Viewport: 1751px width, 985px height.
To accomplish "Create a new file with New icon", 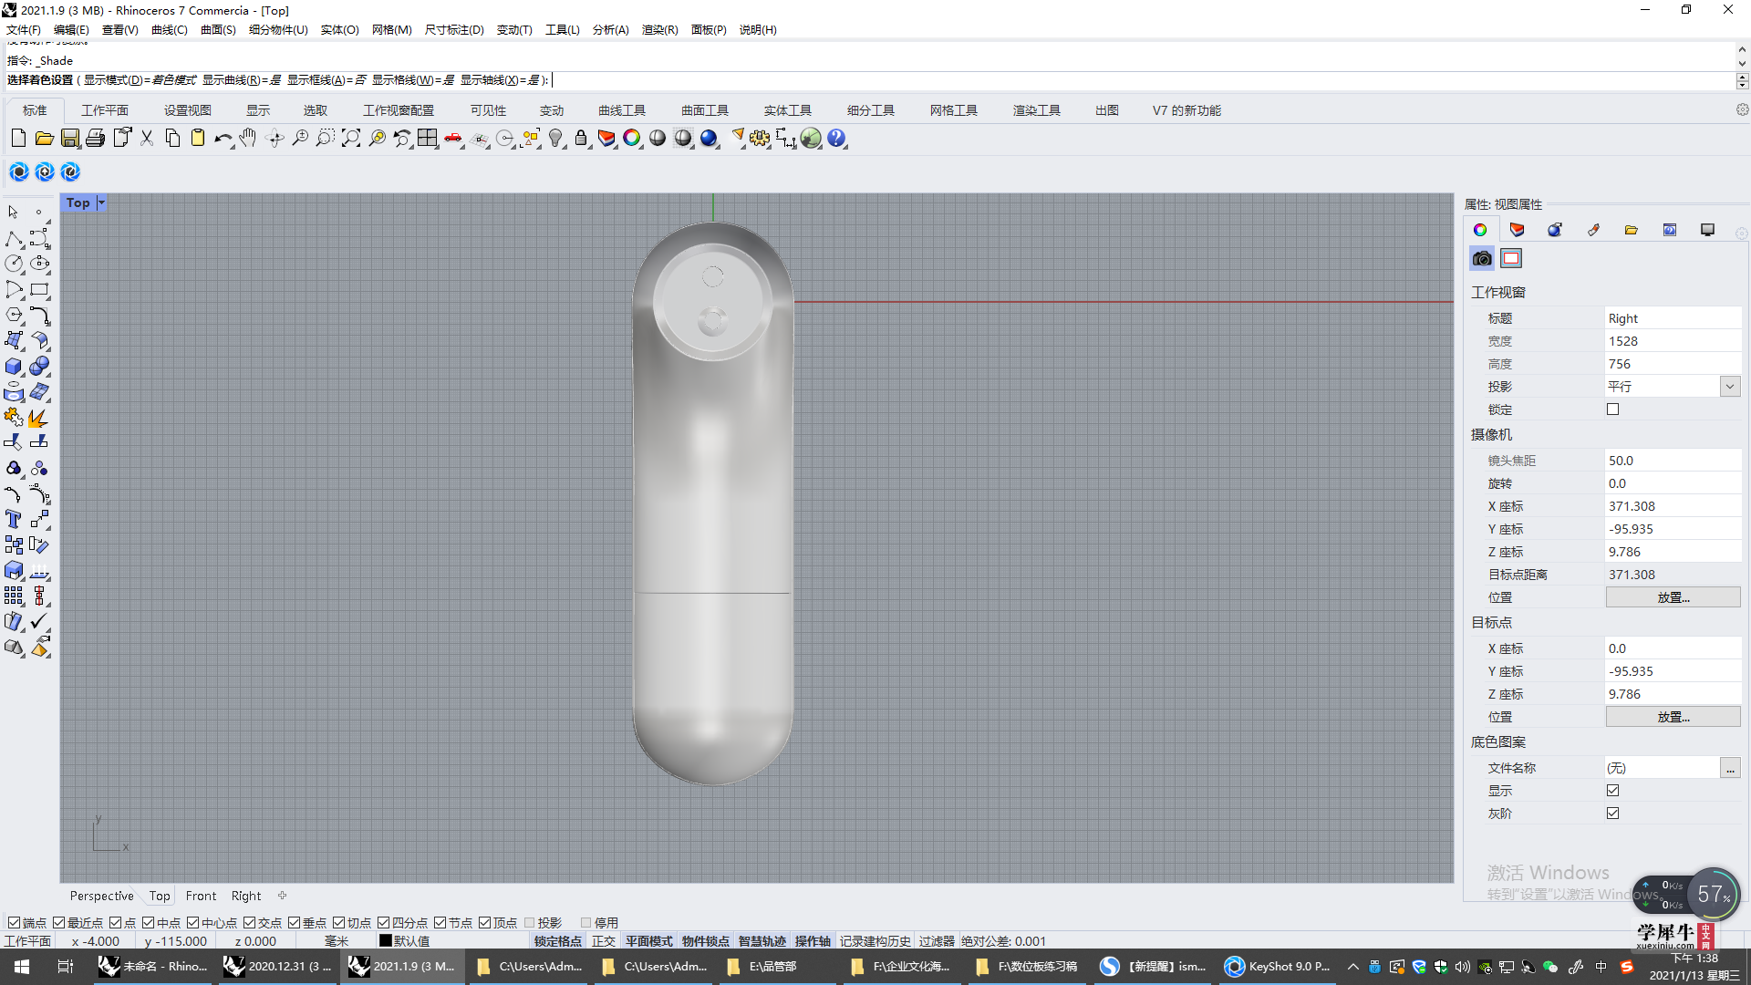I will 18,139.
